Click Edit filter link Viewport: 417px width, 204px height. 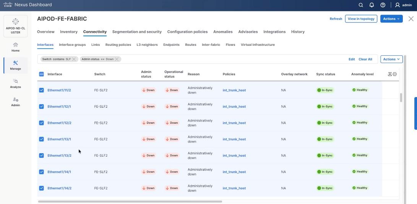(352, 59)
